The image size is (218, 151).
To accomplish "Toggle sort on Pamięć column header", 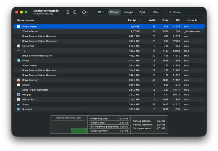I will (132, 20).
